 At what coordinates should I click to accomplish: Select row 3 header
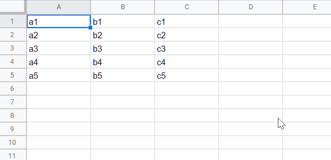[x=13, y=48]
